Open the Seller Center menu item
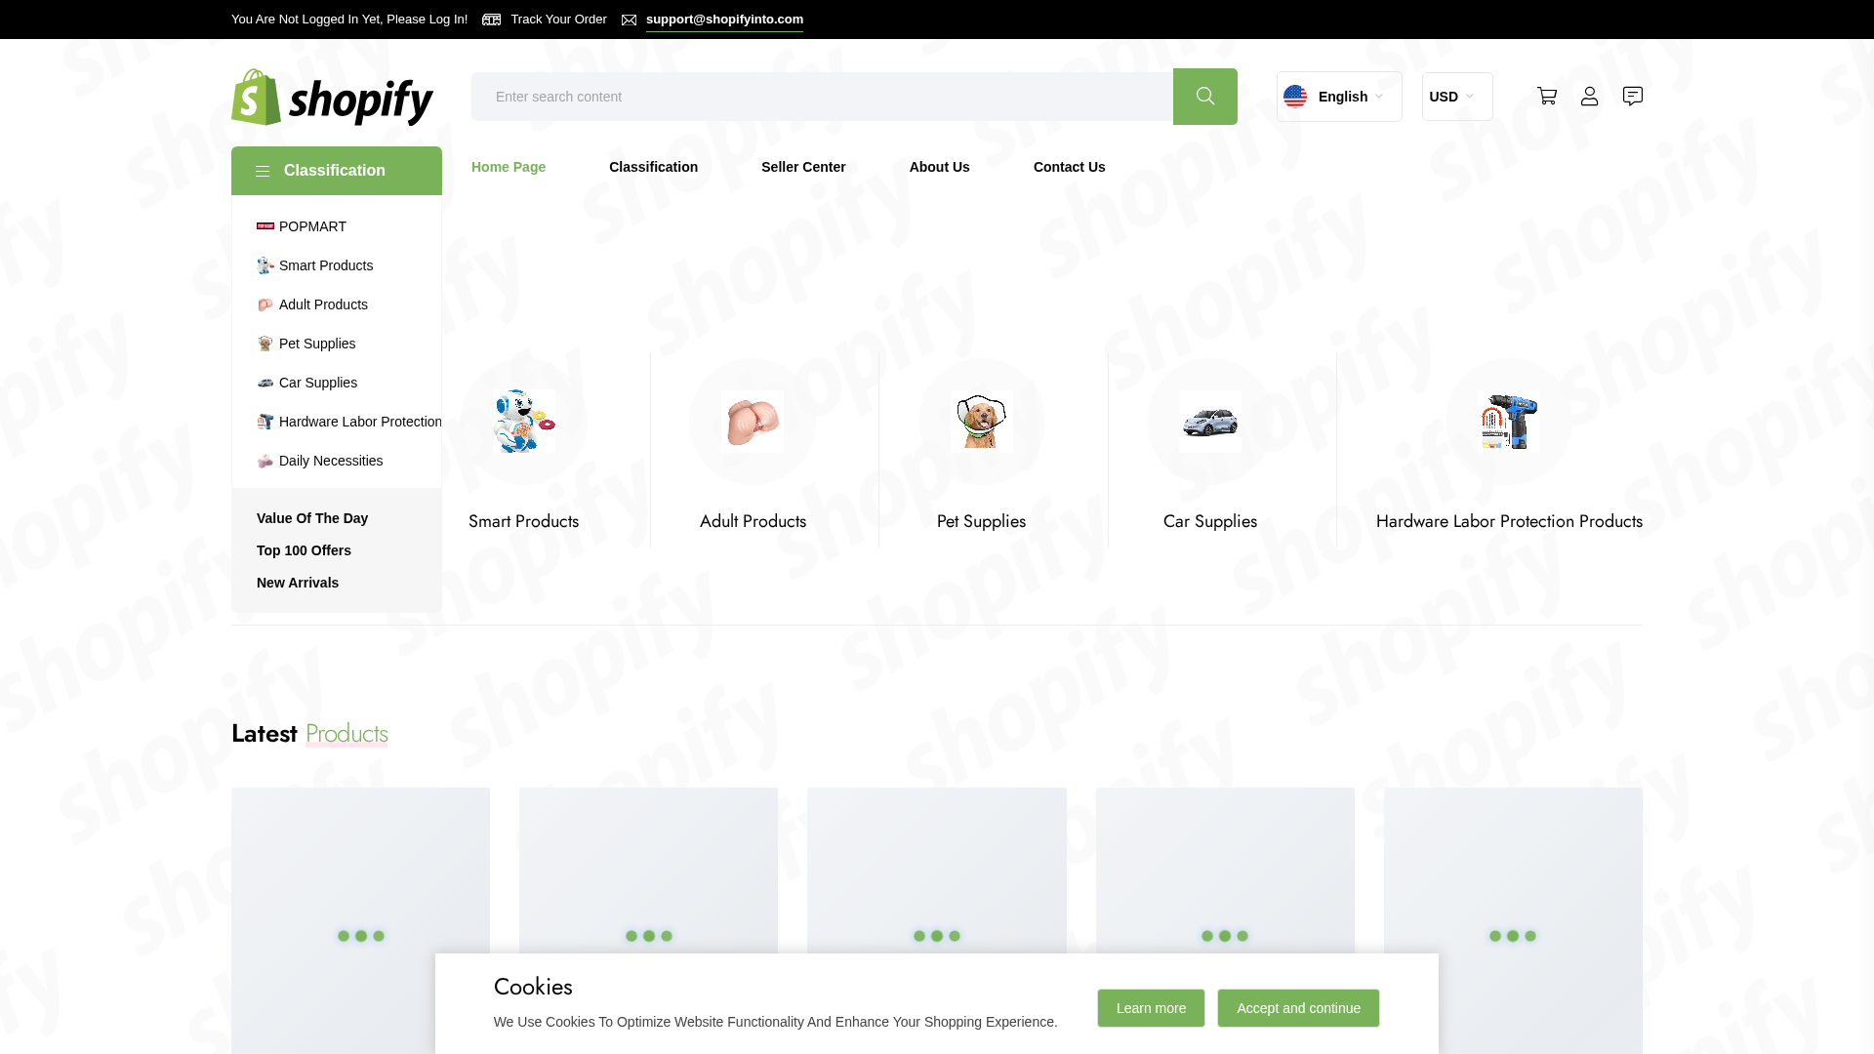 [x=803, y=167]
